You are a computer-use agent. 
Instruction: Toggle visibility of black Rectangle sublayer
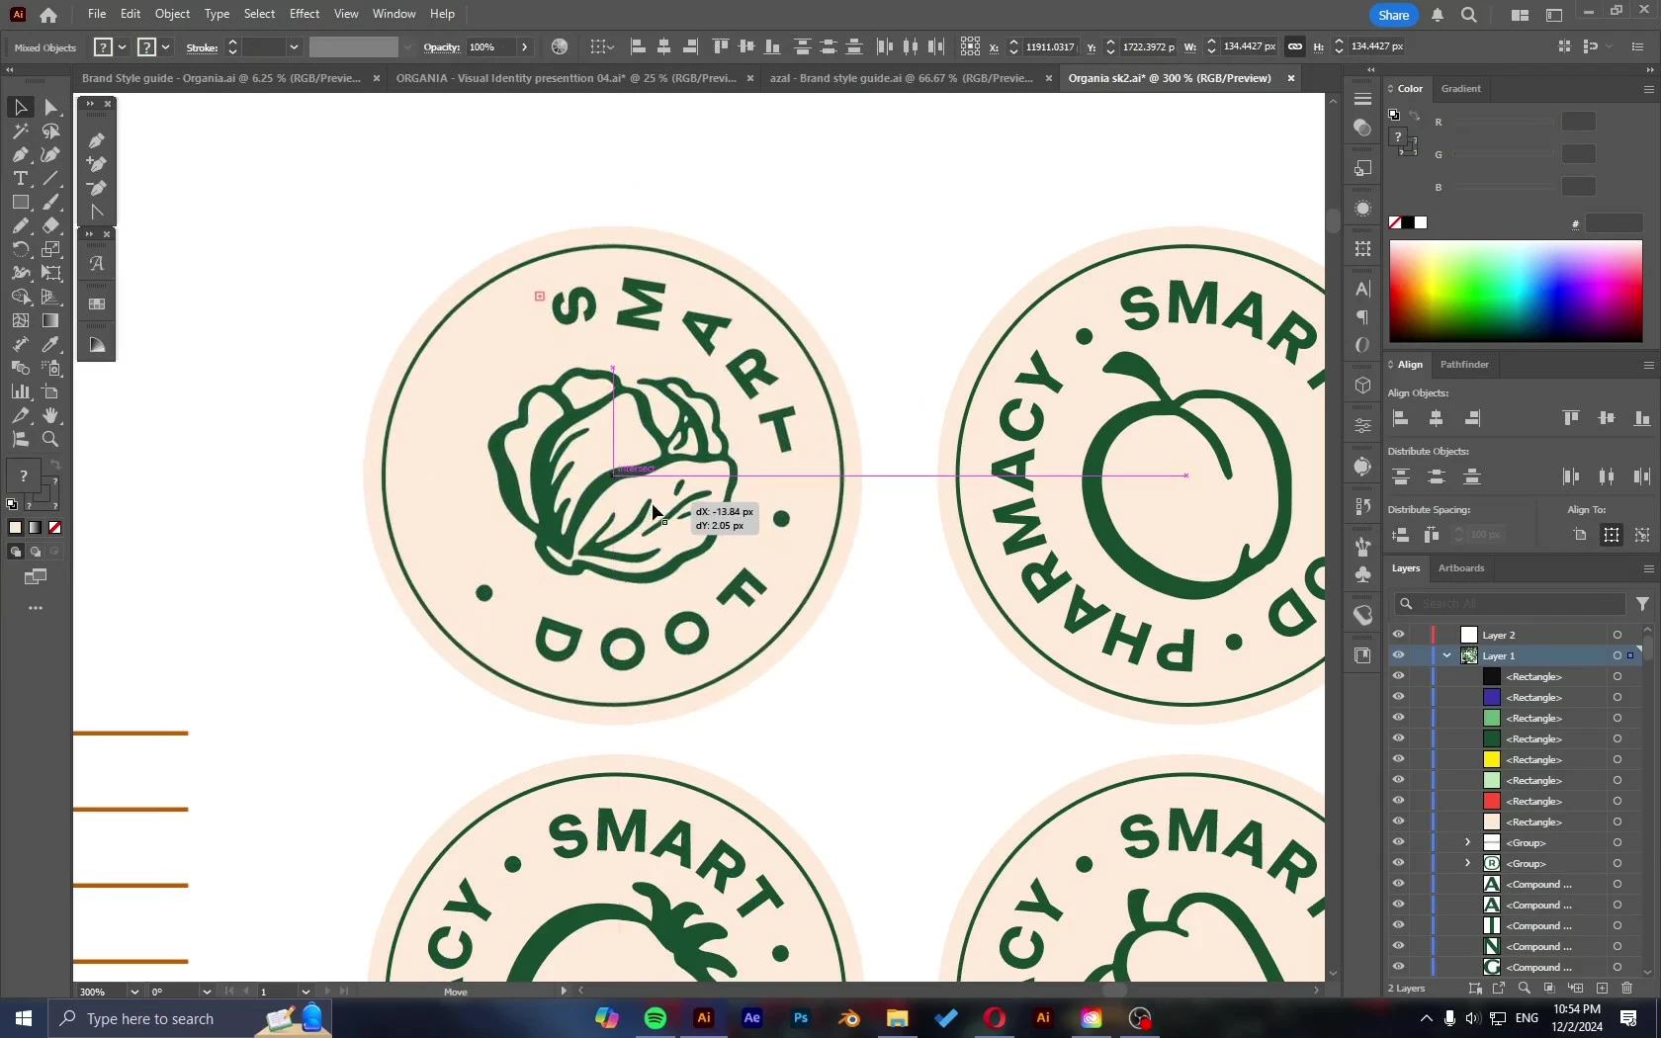[x=1398, y=676]
